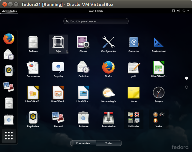Open LibreOffice Draw
The image size is (192, 152).
pyautogui.click(x=33, y=94)
